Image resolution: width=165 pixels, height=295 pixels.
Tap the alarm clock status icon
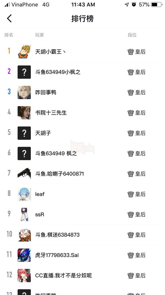tap(134, 4)
